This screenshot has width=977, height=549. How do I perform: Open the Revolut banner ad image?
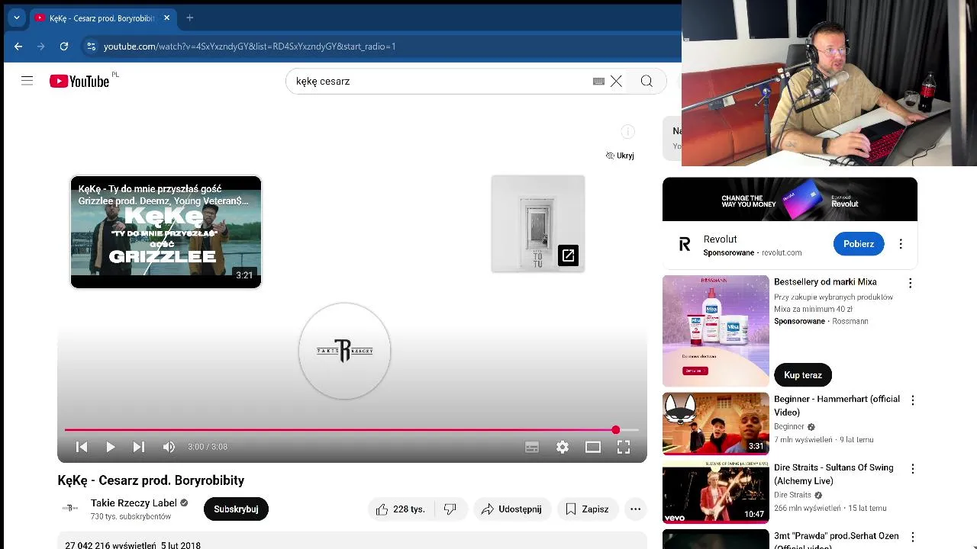pyautogui.click(x=790, y=200)
